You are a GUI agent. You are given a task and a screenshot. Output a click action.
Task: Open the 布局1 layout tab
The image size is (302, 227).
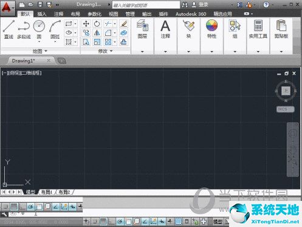pos(47,192)
